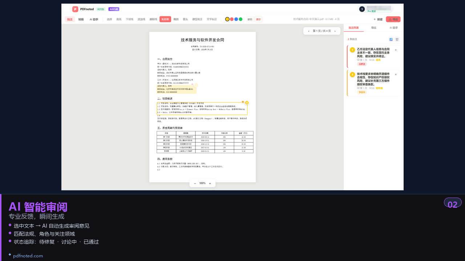The height and width of the screenshot is (261, 465).
Task: Click the 新建 new document button
Action: (378, 19)
